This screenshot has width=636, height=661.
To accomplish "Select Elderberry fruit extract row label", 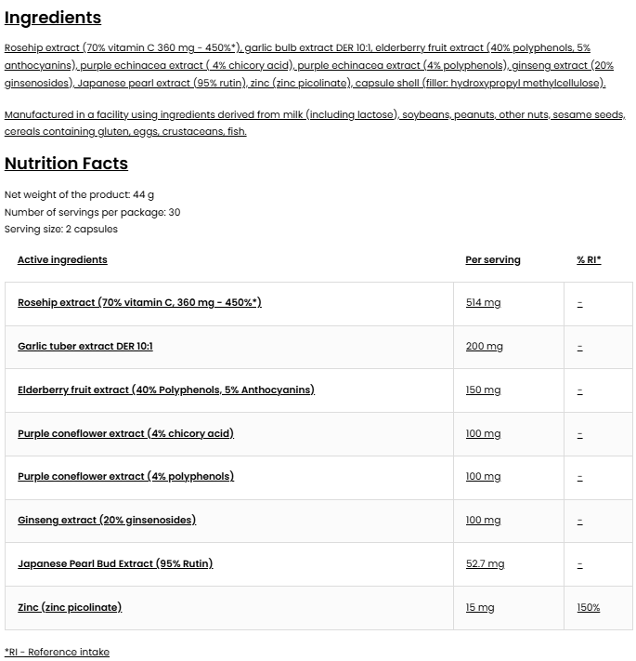I will coord(165,390).
